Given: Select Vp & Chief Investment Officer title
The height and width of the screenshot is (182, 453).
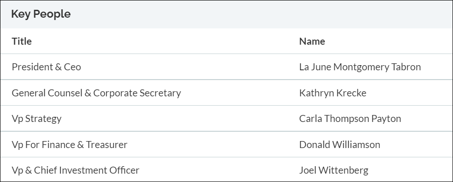Looking at the screenshot, I should [75, 170].
